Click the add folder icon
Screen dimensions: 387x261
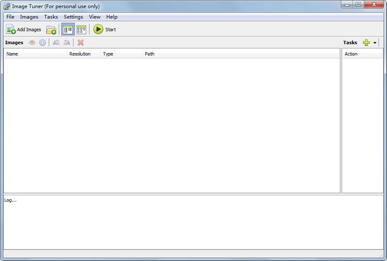51,30
